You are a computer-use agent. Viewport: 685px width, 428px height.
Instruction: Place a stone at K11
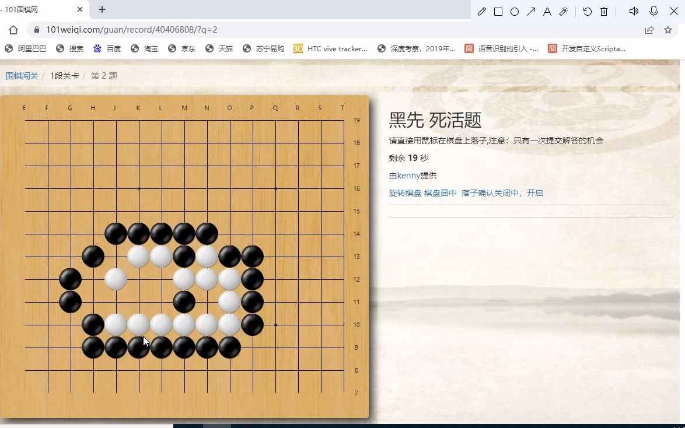139,302
